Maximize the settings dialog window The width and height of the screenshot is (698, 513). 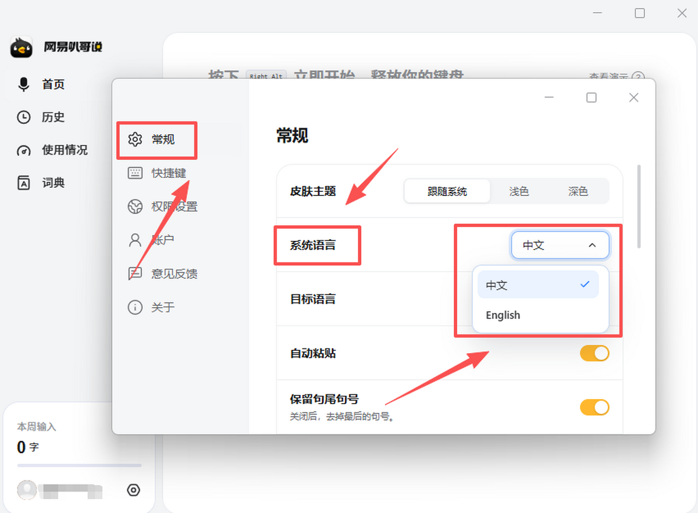pyautogui.click(x=592, y=98)
